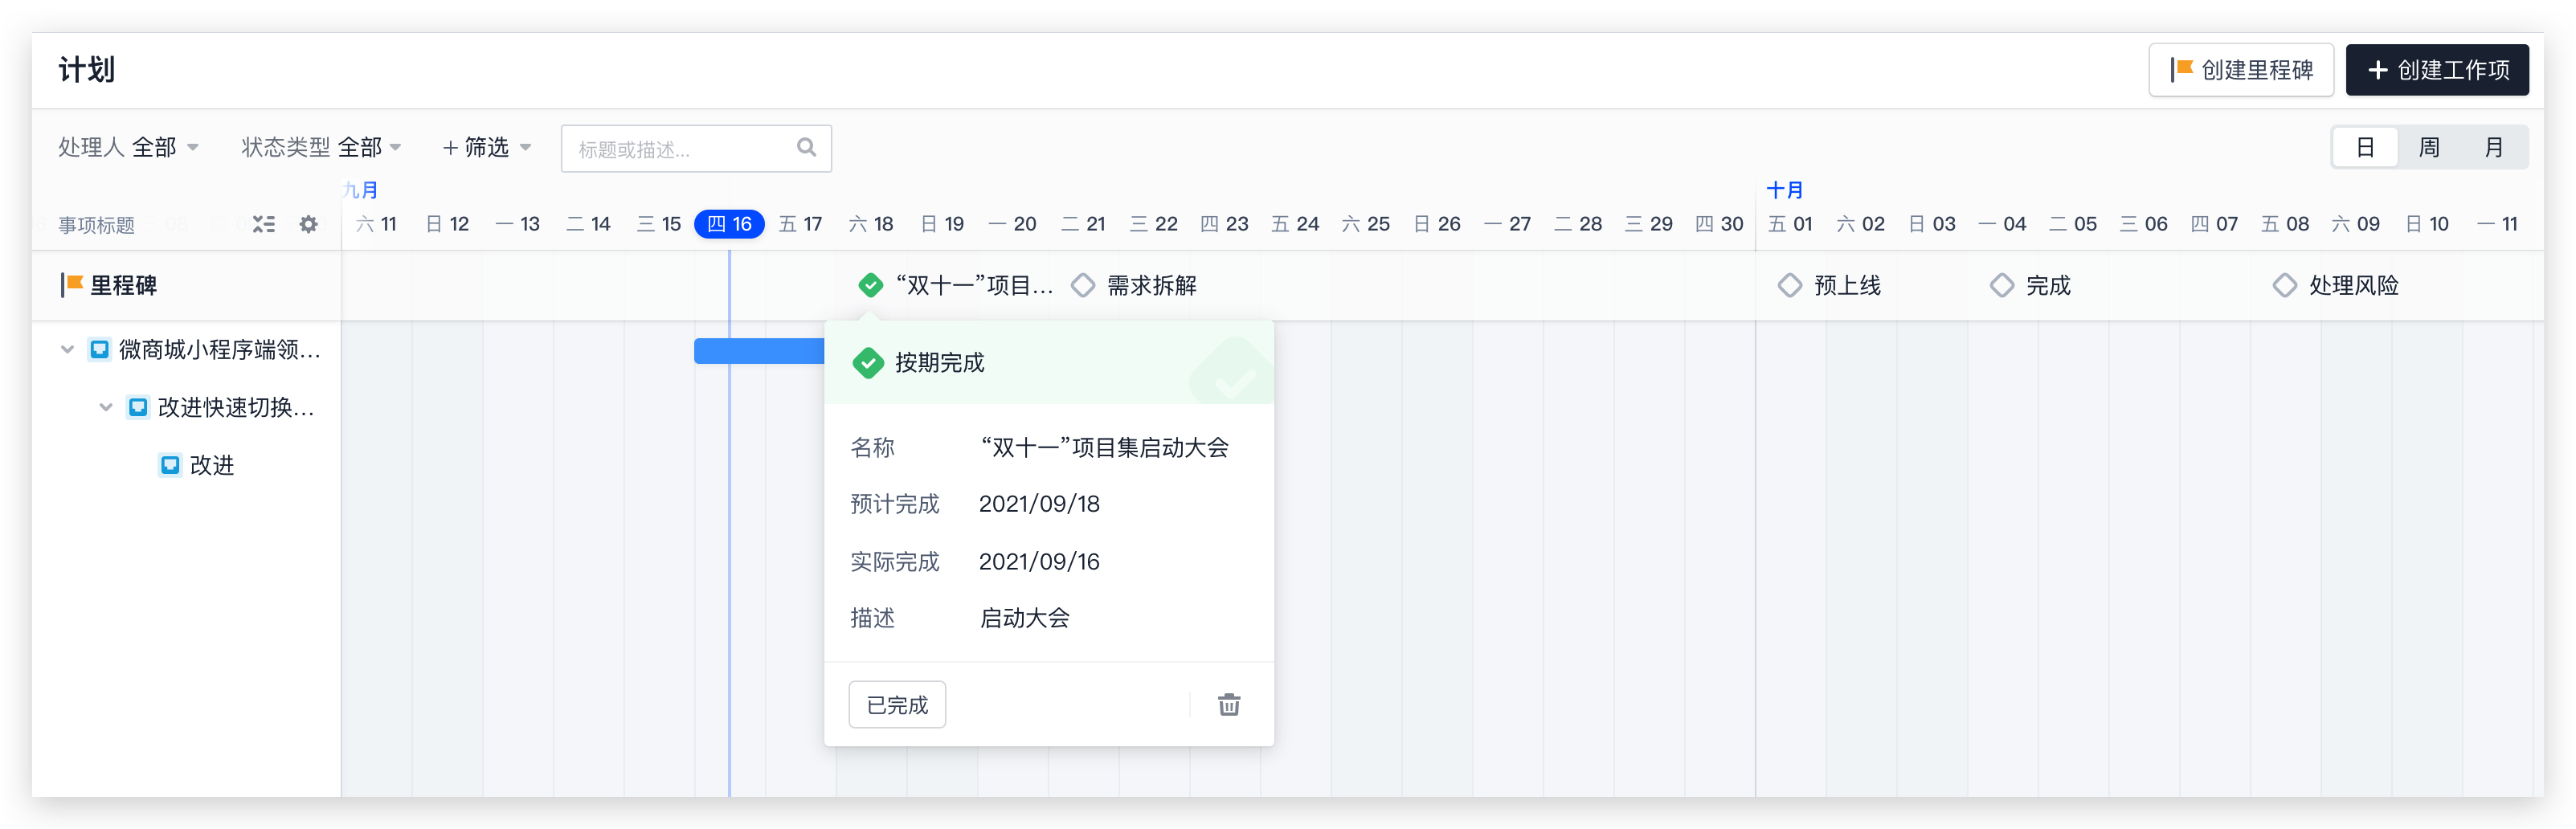Open the 处理人 全部 filter dropdown

pos(128,147)
